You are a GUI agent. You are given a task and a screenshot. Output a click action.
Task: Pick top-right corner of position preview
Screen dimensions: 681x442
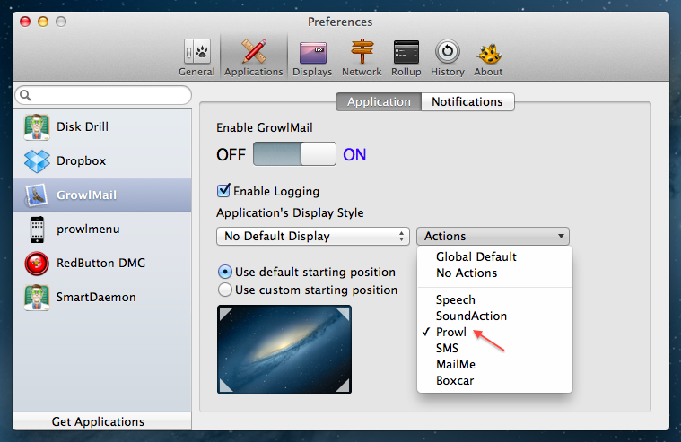tap(343, 314)
